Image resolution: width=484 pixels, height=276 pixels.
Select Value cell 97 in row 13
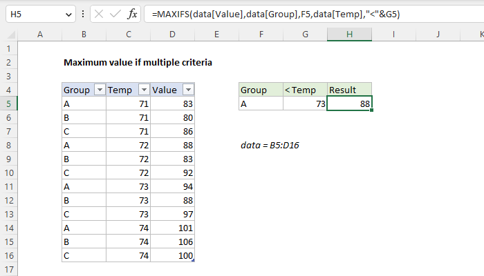(173, 214)
